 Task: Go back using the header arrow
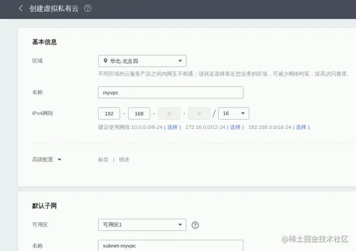coord(21,9)
